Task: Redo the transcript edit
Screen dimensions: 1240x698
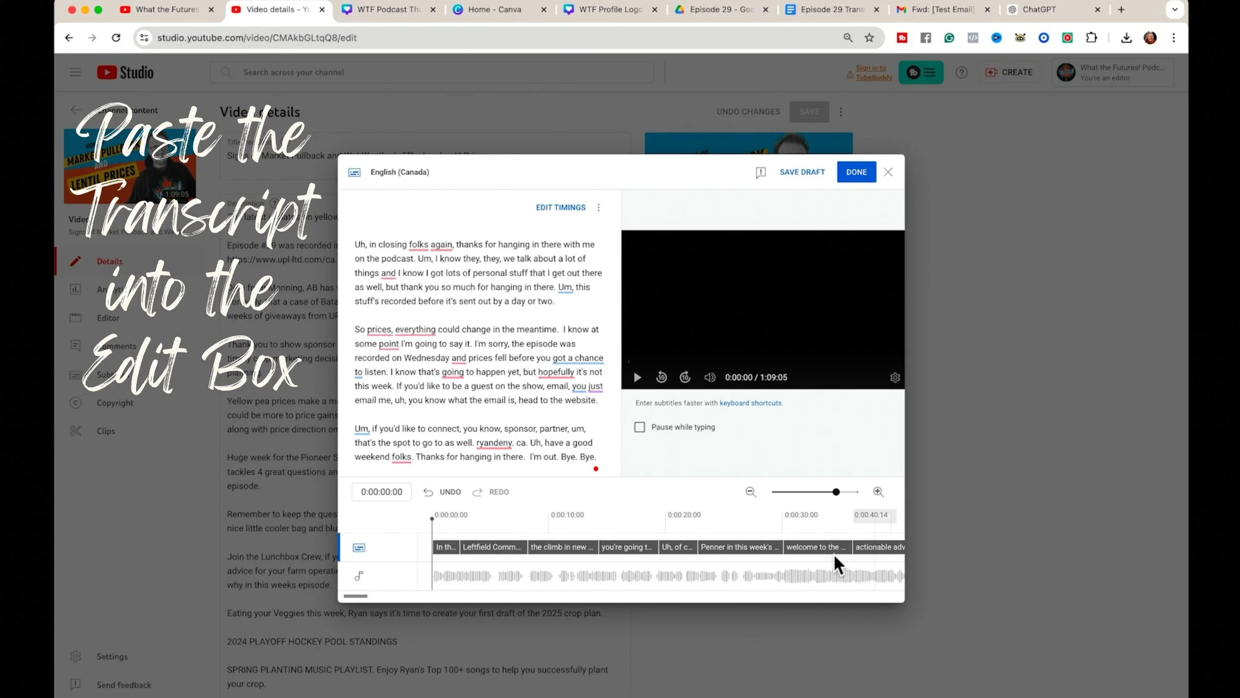Action: (491, 492)
